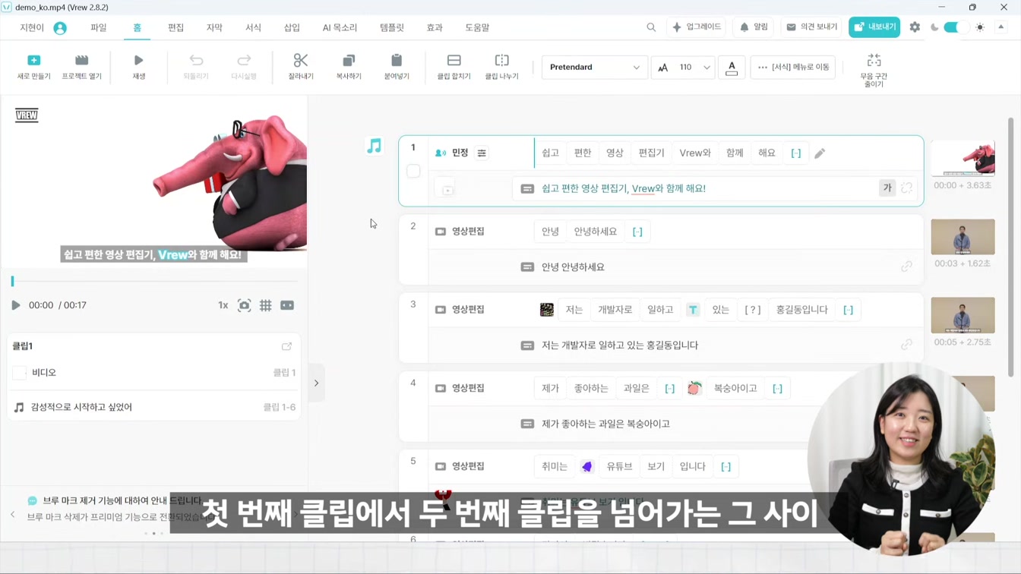The image size is (1021, 574).
Task: Open a project with 프로젝트 열기
Action: pyautogui.click(x=81, y=60)
